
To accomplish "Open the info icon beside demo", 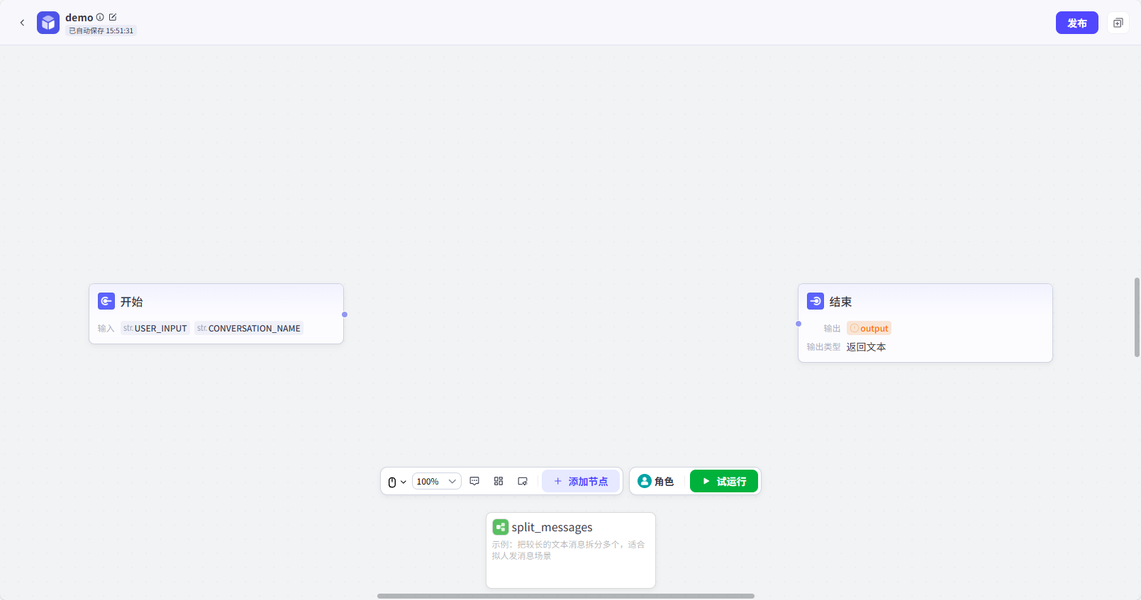I will [x=100, y=17].
